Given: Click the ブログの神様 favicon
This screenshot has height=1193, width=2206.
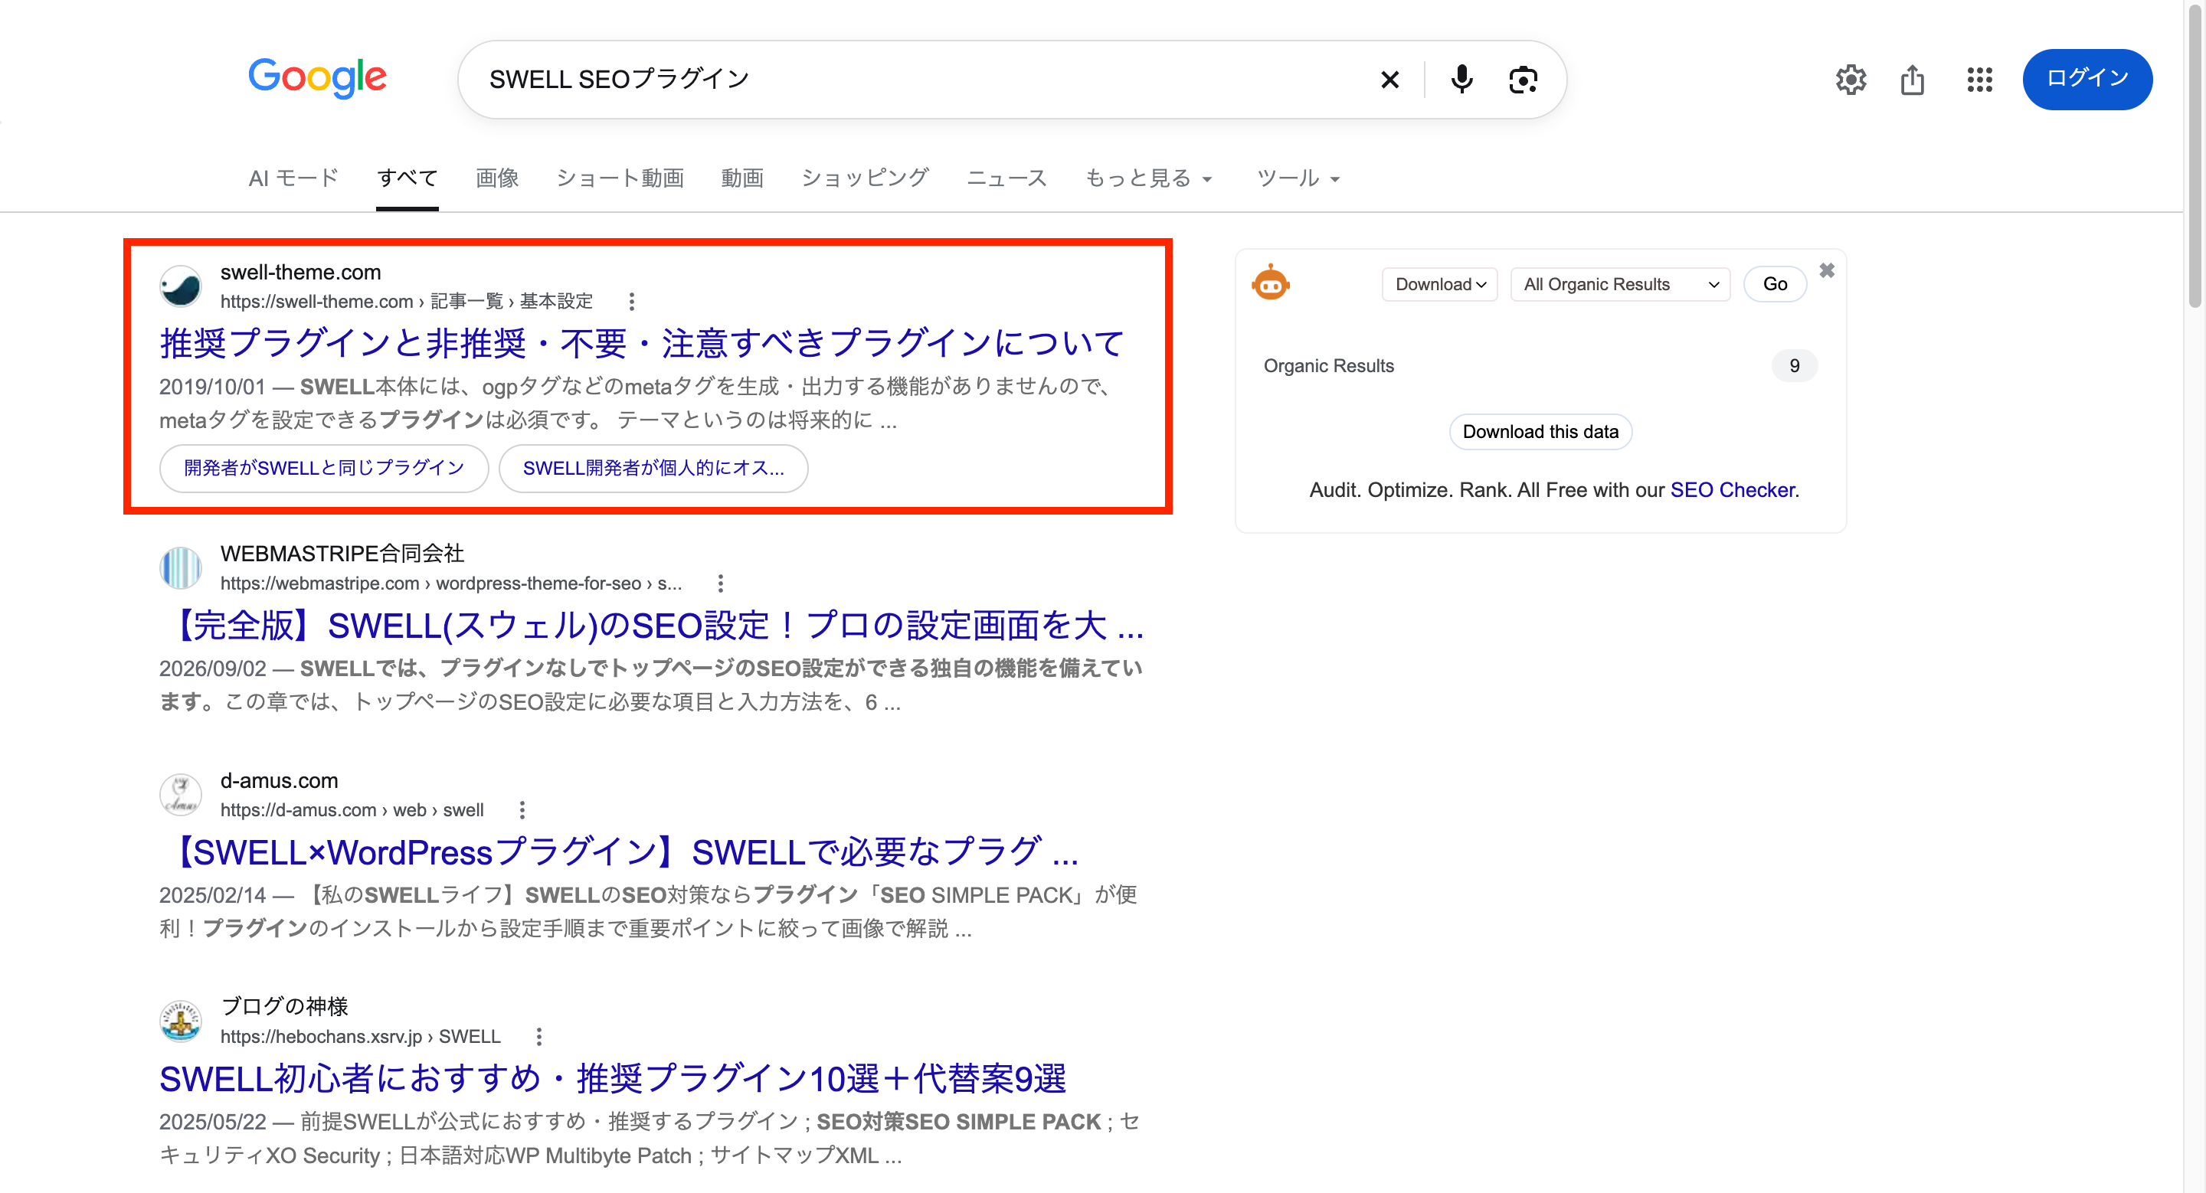Looking at the screenshot, I should pyautogui.click(x=181, y=1021).
